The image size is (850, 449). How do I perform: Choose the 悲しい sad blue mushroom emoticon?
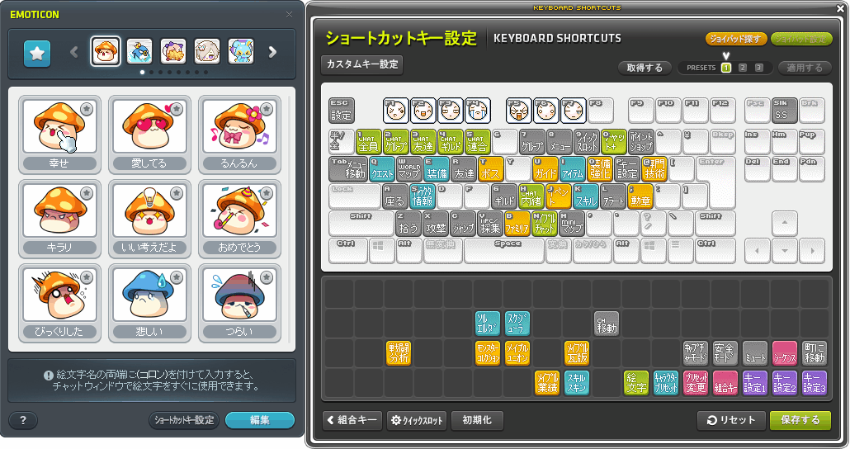coord(149,303)
